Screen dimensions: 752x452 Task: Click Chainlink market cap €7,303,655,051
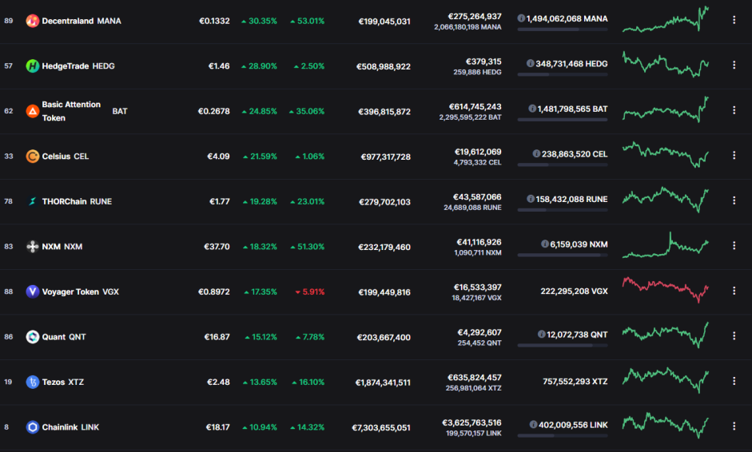click(x=381, y=427)
